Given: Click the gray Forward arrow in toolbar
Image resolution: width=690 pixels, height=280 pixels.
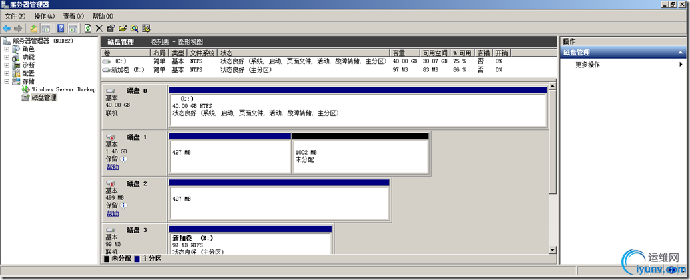Looking at the screenshot, I should 18,29.
